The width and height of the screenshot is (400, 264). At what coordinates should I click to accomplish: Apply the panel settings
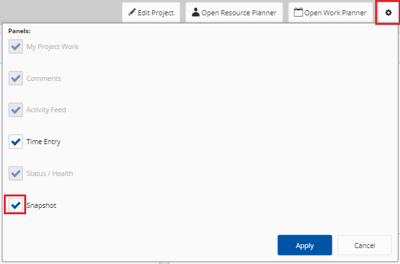pyautogui.click(x=304, y=245)
